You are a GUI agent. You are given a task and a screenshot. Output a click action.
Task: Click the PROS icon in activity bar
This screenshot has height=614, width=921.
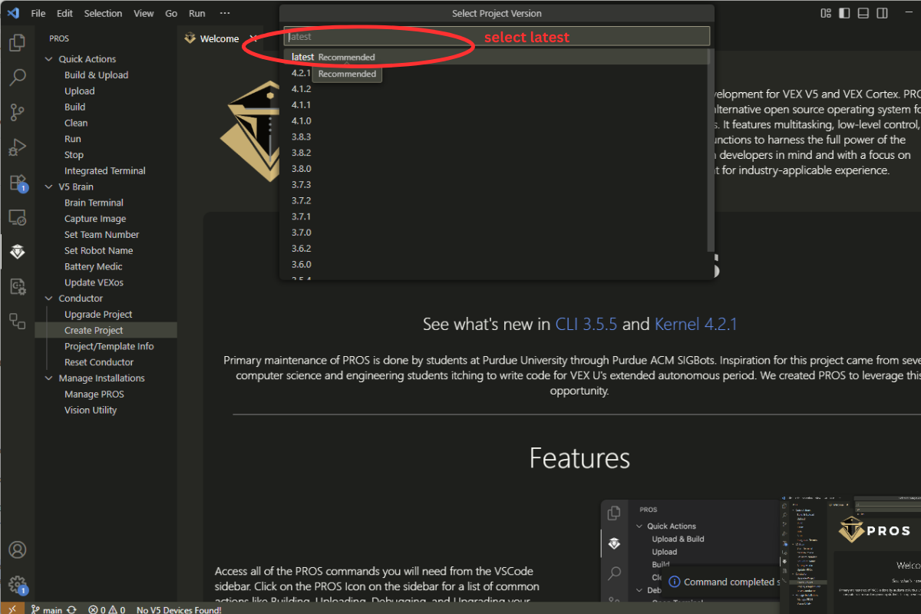coord(17,252)
